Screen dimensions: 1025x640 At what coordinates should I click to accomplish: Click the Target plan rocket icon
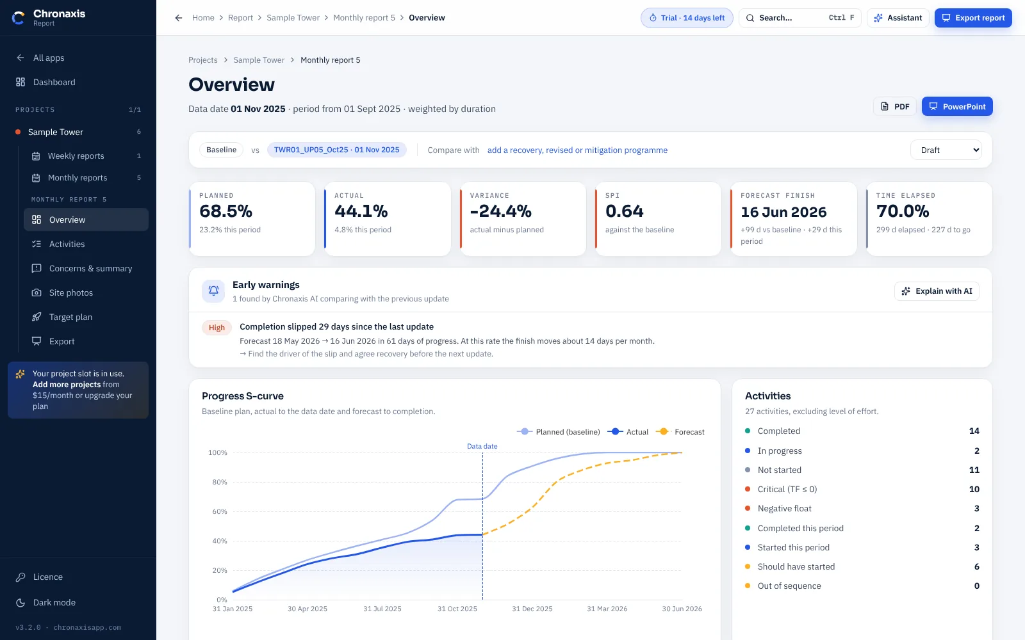pos(37,317)
